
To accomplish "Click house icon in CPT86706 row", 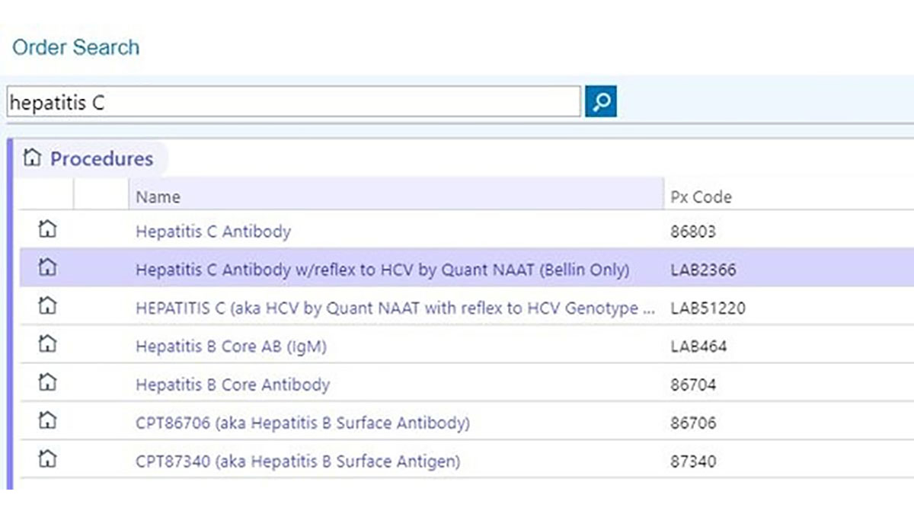I will (x=47, y=420).
